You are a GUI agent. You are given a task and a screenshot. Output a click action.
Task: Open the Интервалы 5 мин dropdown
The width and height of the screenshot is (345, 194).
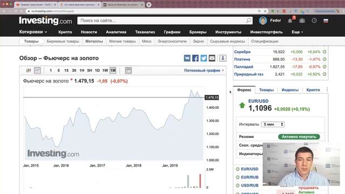pos(273,124)
